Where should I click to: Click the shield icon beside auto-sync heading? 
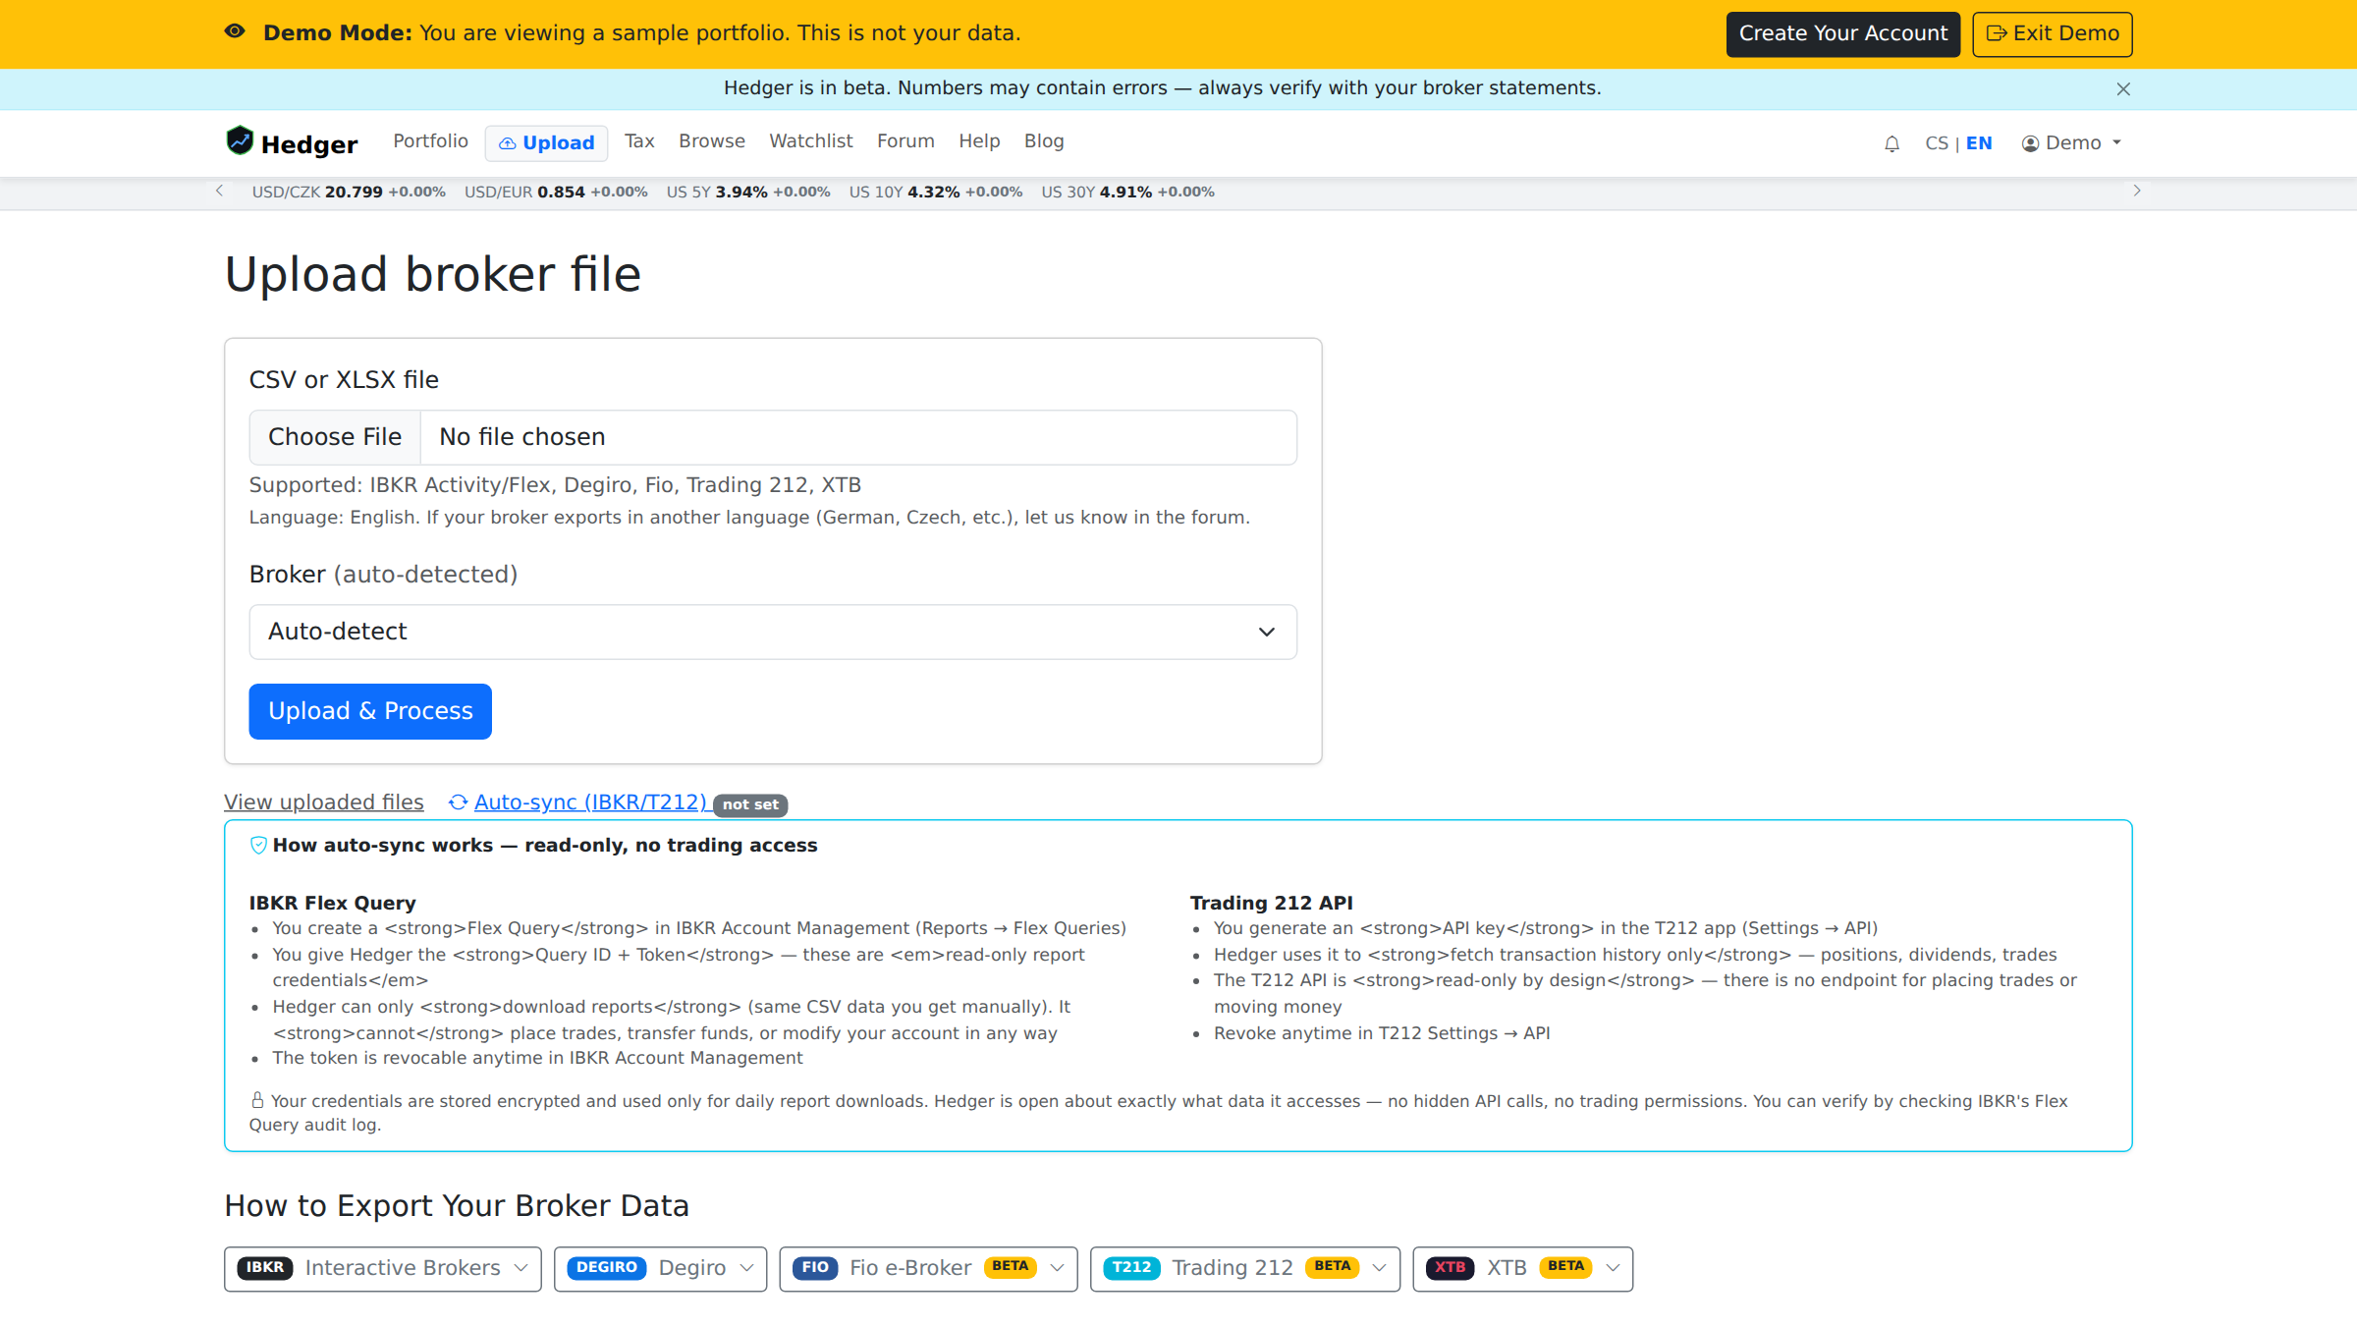click(258, 846)
